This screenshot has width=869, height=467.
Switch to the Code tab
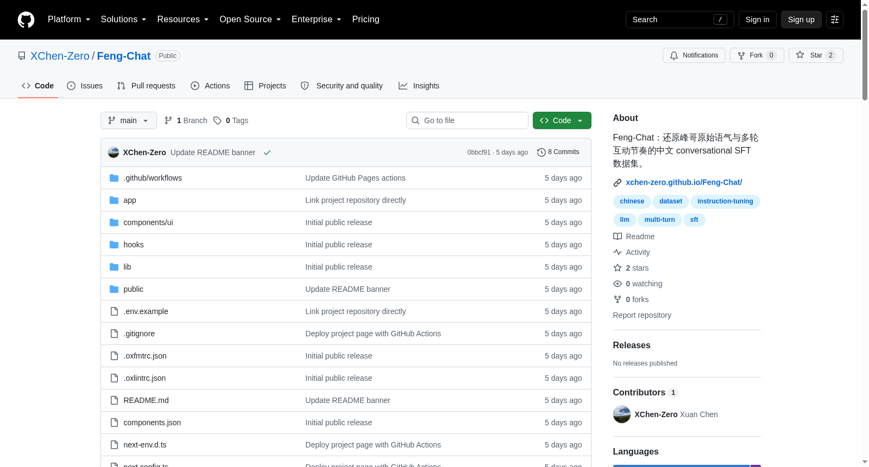[38, 86]
